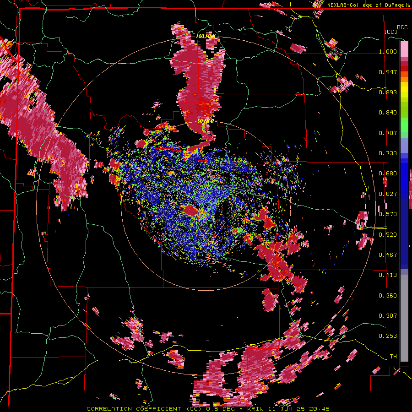Click the Correlation Coefficient caption at bottom
The image size is (412, 412).
pyautogui.click(x=208, y=409)
